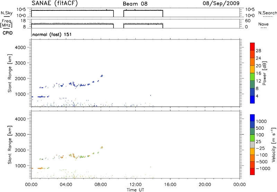Pick the Velocity segment between -100 and -500
Screen dimensions: 277x192
coord(252,158)
